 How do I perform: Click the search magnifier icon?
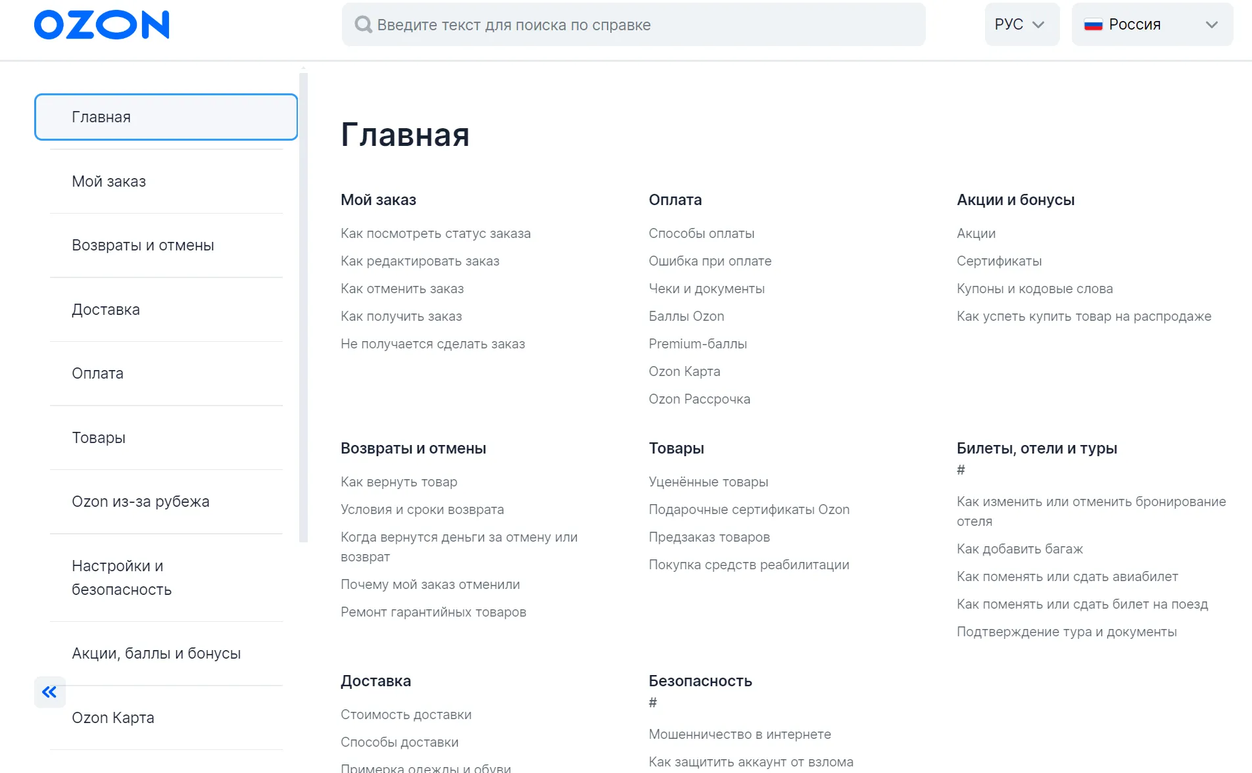363,25
